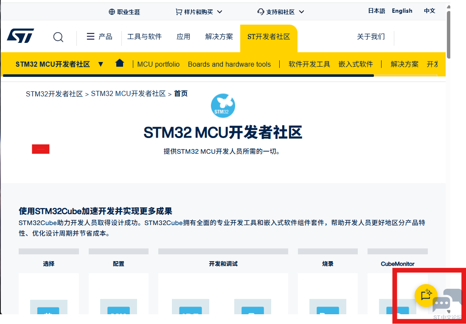Open the cart icon for 样片和购买

point(179,12)
